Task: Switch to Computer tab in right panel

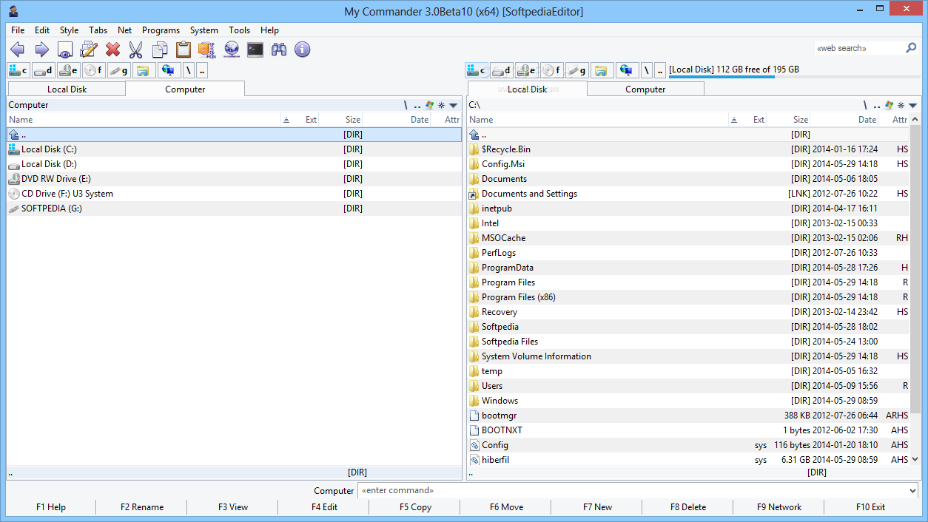Action: (x=645, y=89)
